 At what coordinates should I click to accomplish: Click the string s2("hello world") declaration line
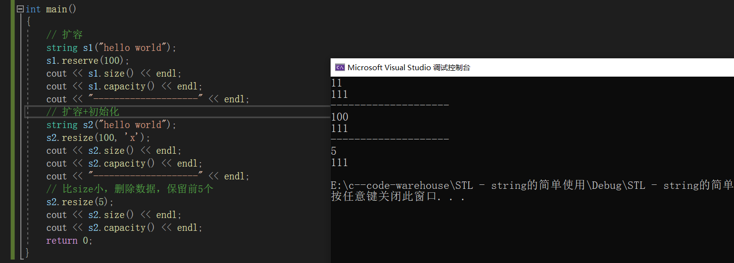point(111,125)
